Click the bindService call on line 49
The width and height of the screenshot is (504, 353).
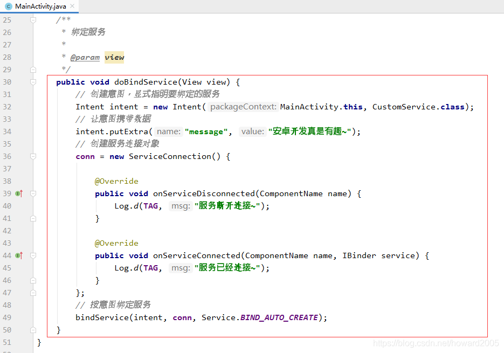[102, 317]
